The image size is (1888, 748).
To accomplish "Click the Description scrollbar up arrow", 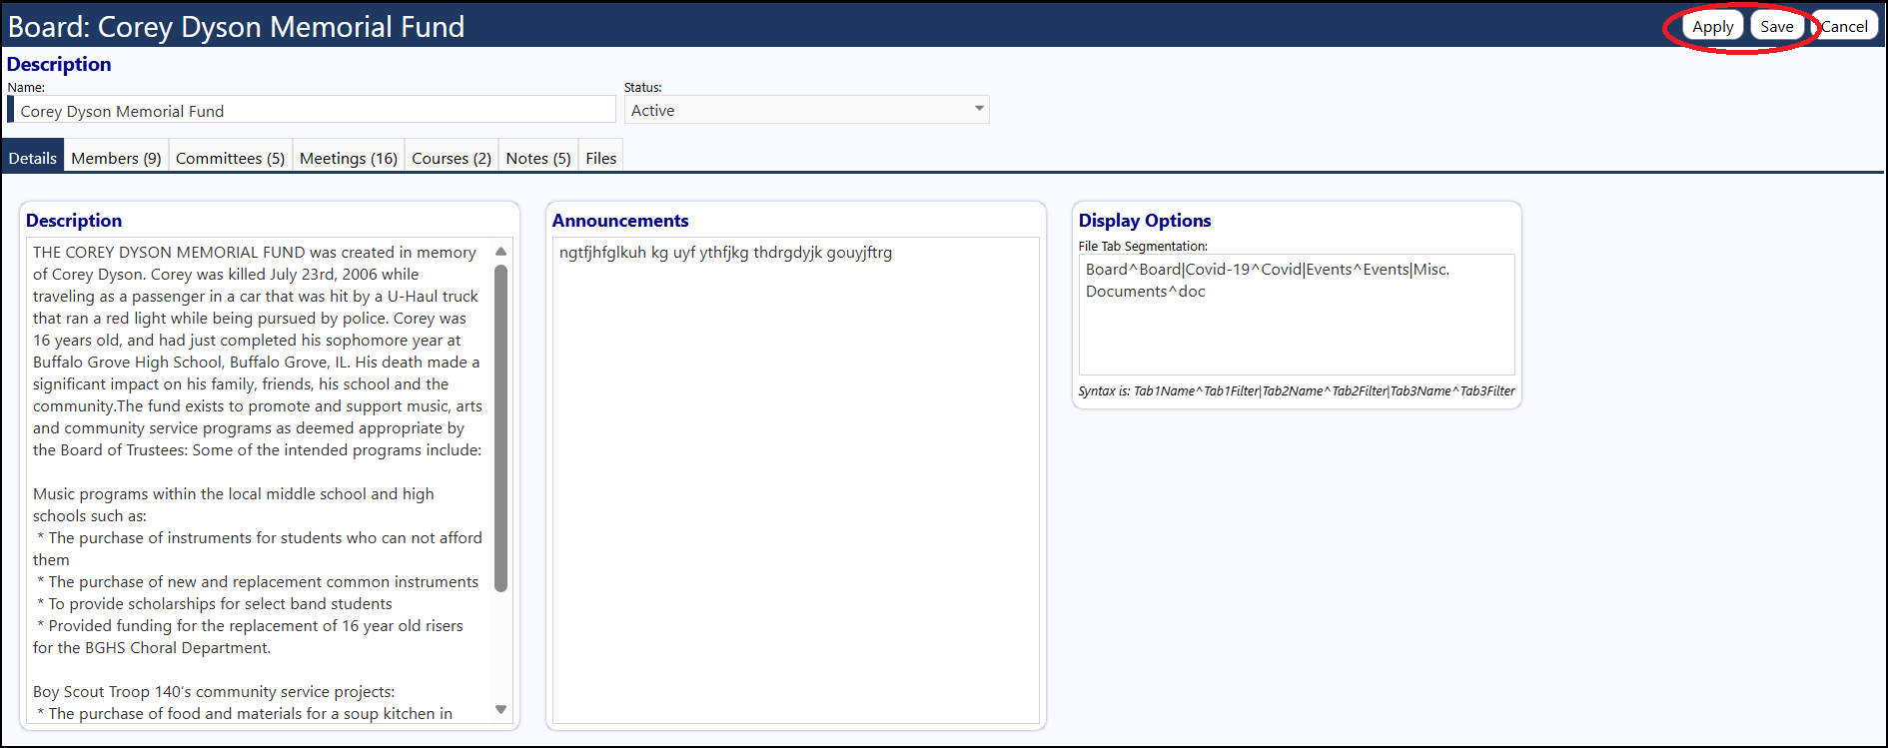I will [501, 251].
